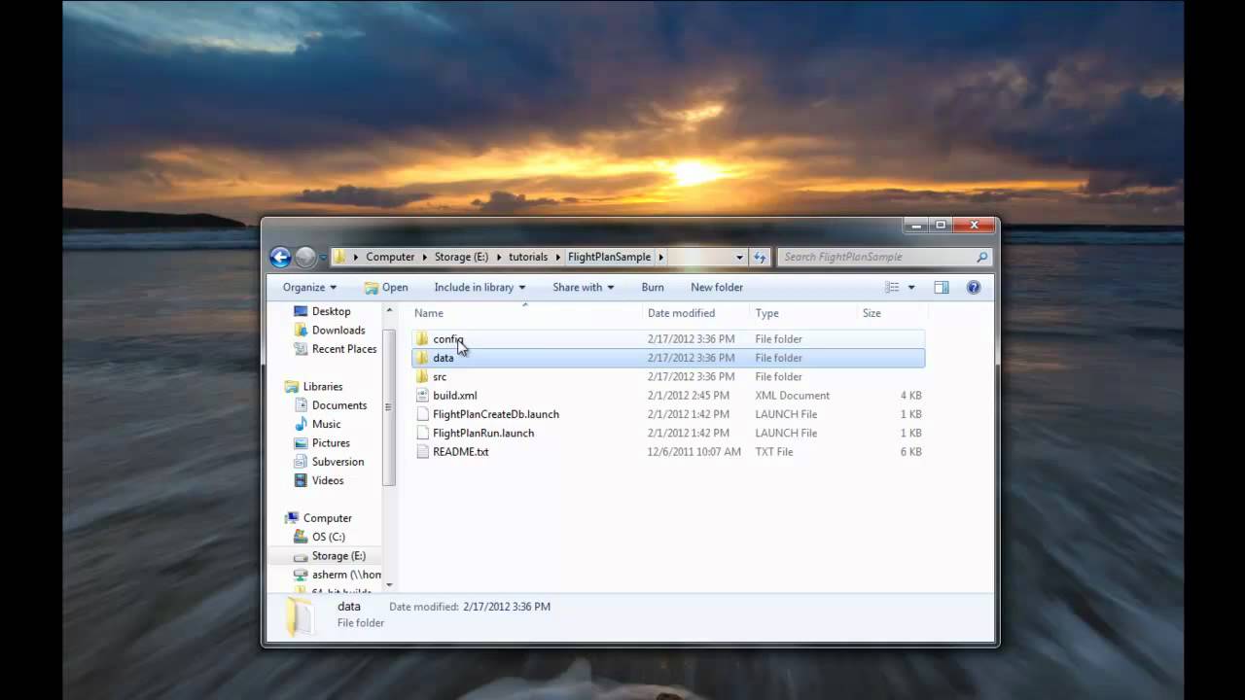Click the Burn button
This screenshot has height=700, width=1245.
(653, 287)
